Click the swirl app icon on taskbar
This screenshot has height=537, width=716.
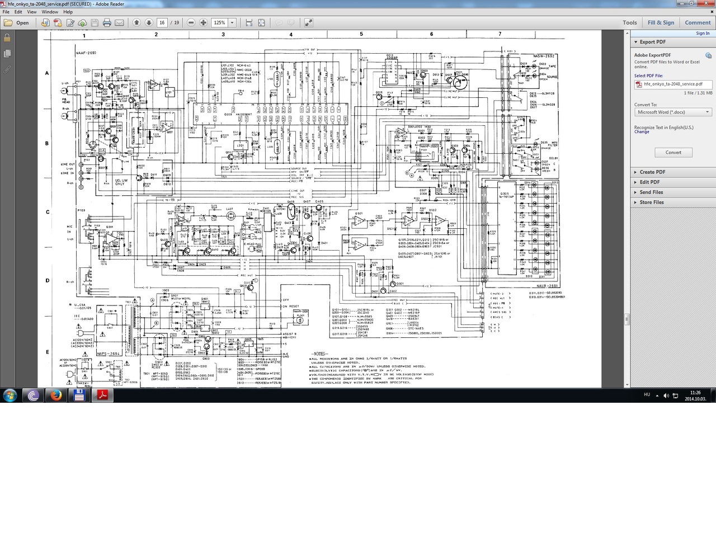point(33,395)
